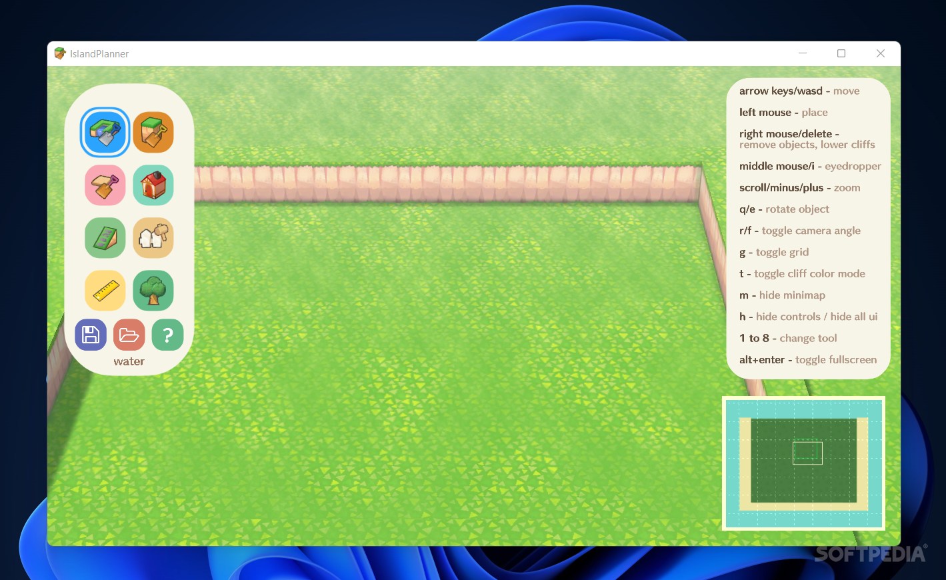Click the 'q/e - rotate object' hint
Image resolution: width=946 pixels, height=580 pixels.
[784, 209]
